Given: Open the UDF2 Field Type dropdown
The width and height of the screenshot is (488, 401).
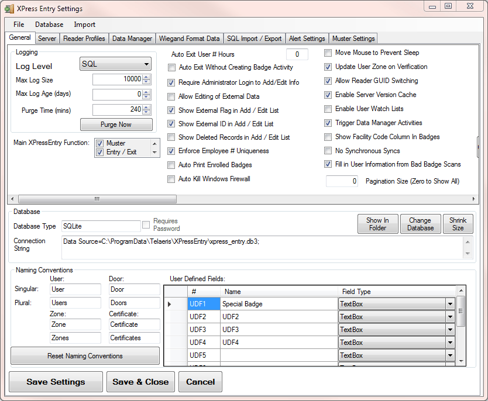Looking at the screenshot, I should pyautogui.click(x=450, y=317).
